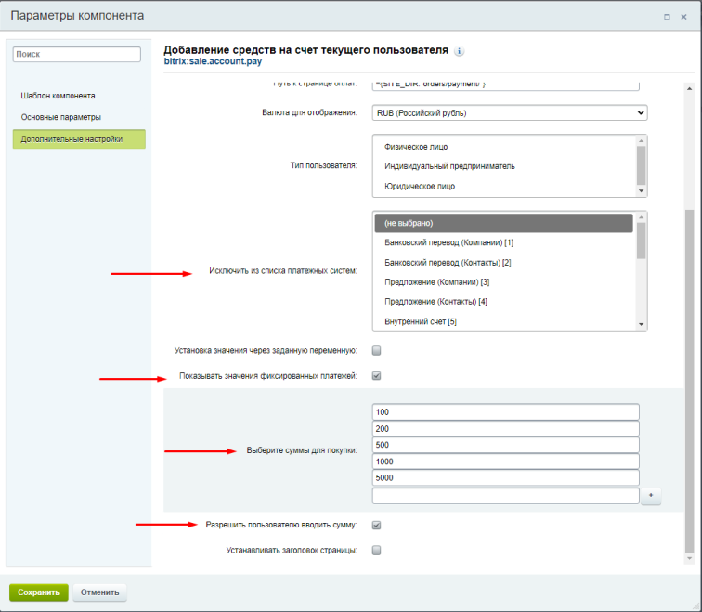The height and width of the screenshot is (612, 702).
Task: Click the sum field containing 5000
Action: [505, 477]
